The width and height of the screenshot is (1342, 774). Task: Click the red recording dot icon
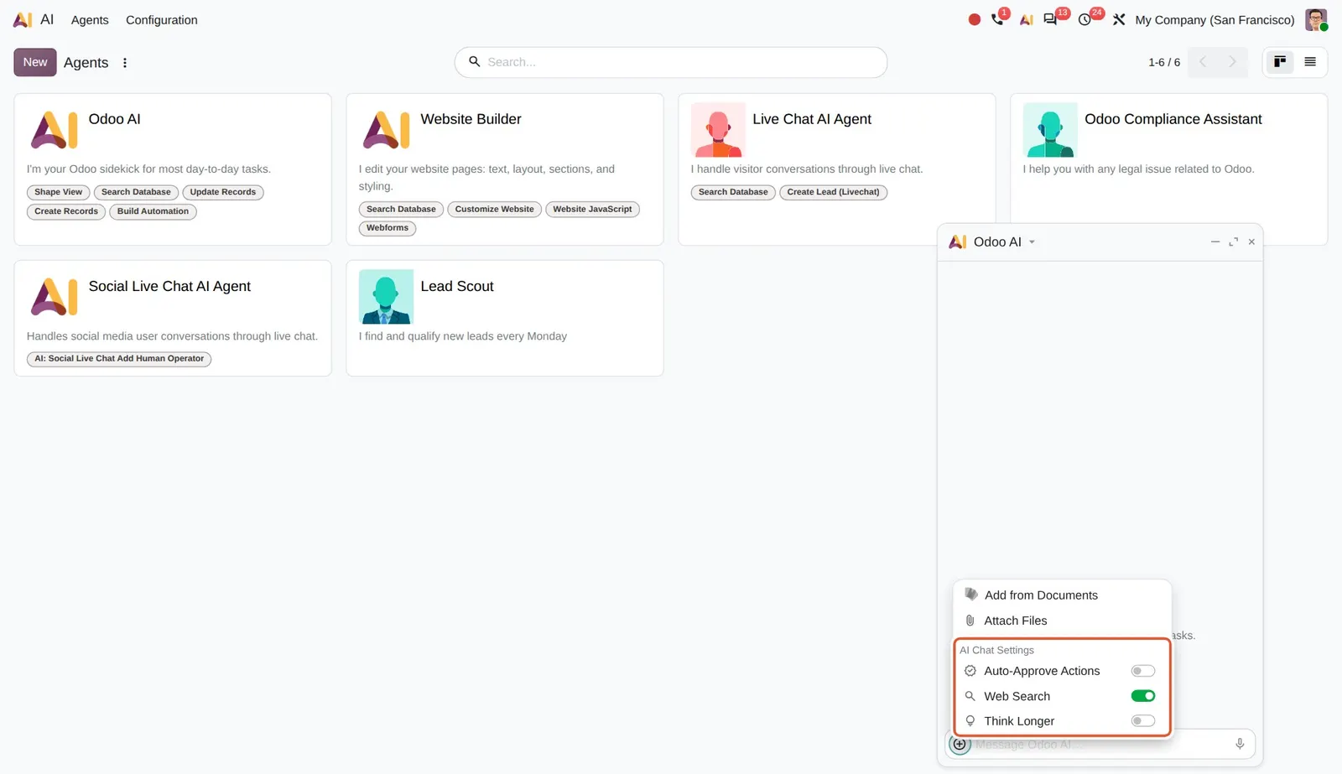click(974, 19)
